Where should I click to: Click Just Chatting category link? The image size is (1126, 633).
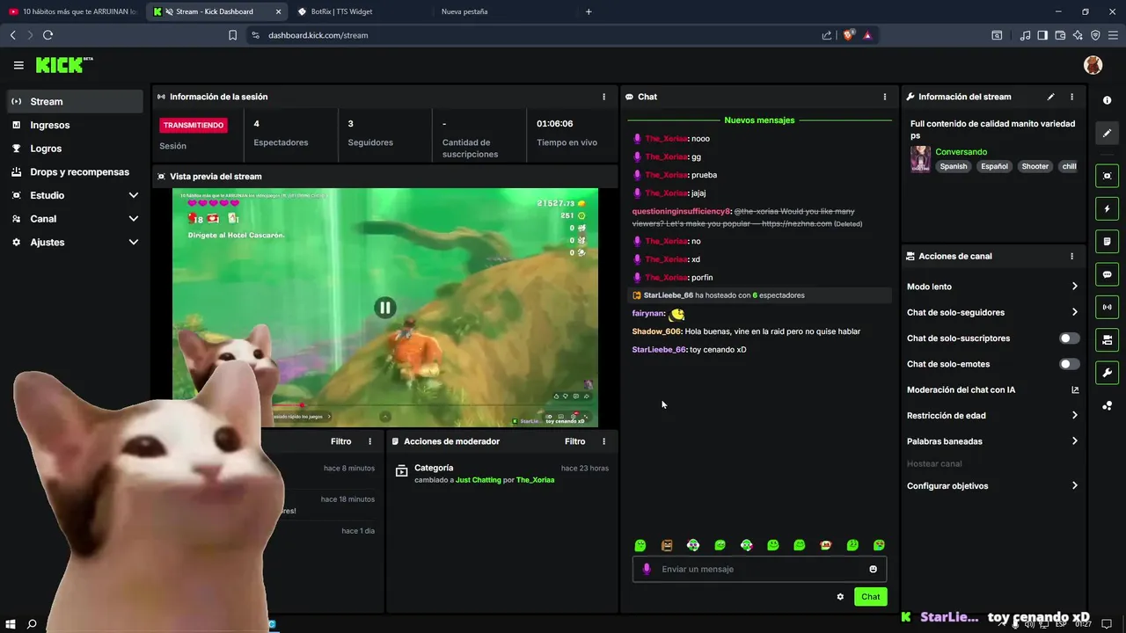478,480
